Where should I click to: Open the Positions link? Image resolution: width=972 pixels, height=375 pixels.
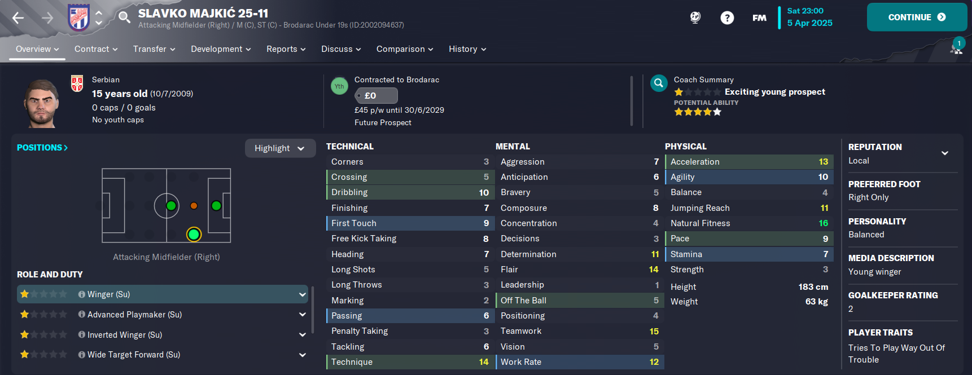42,148
